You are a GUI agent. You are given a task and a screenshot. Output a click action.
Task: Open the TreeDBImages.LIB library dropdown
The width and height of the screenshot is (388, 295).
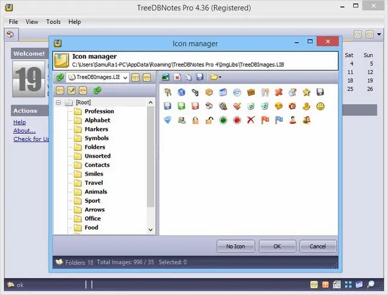tap(125, 78)
